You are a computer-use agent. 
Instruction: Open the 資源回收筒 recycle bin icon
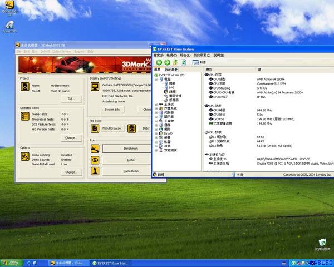[322, 244]
